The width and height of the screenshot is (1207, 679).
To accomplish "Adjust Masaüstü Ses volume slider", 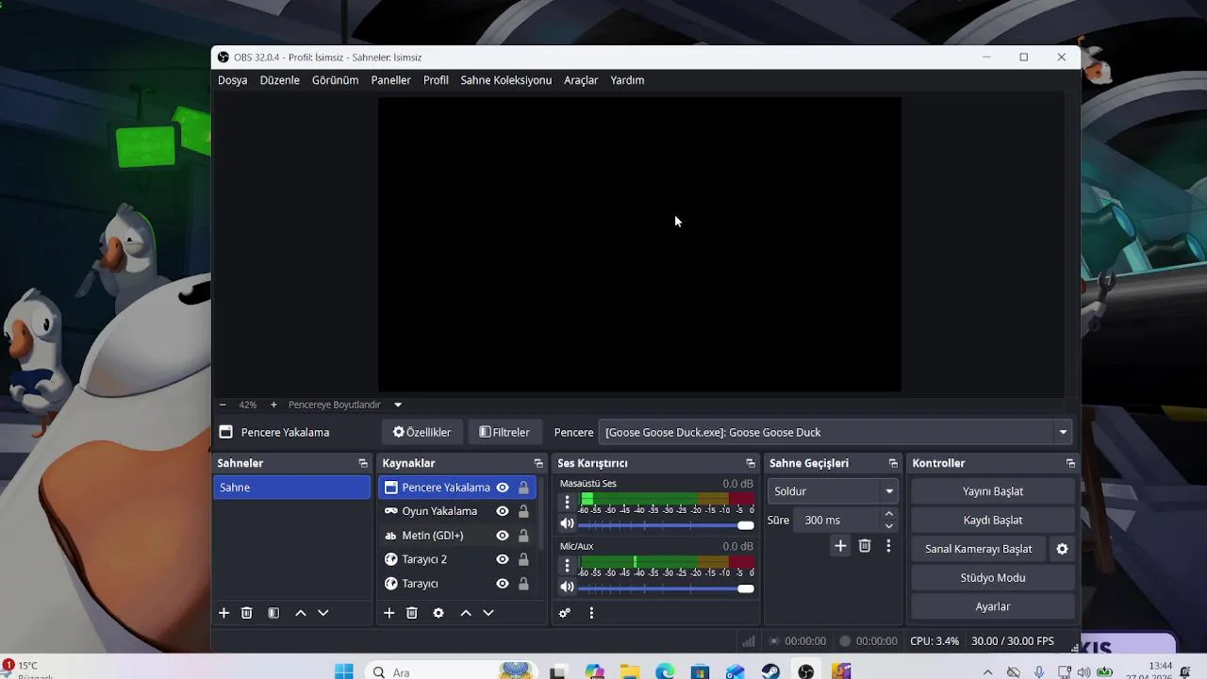I will [x=666, y=525].
